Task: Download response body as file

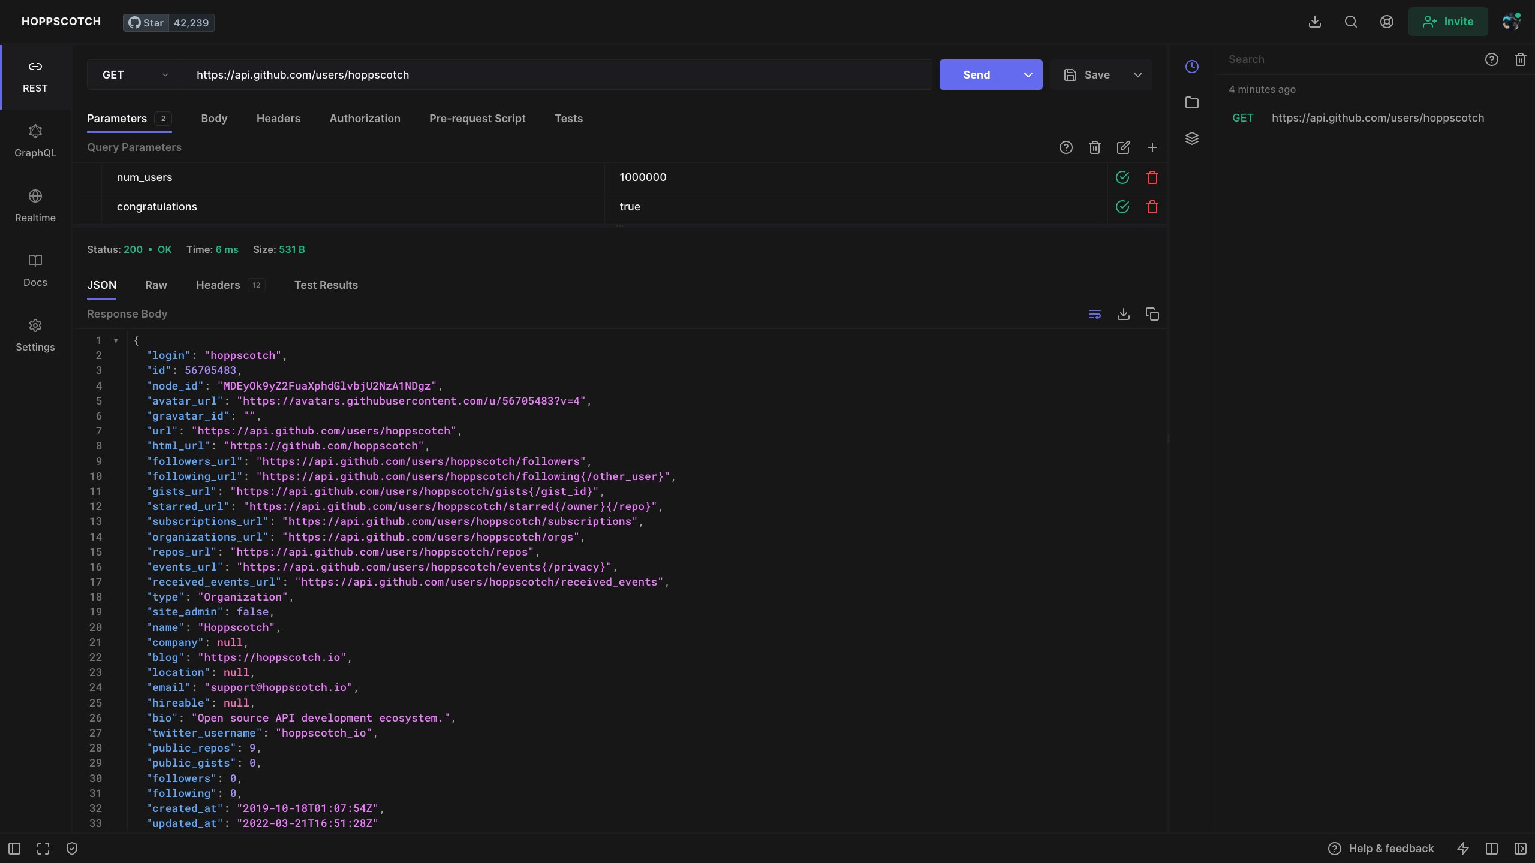Action: (x=1123, y=314)
